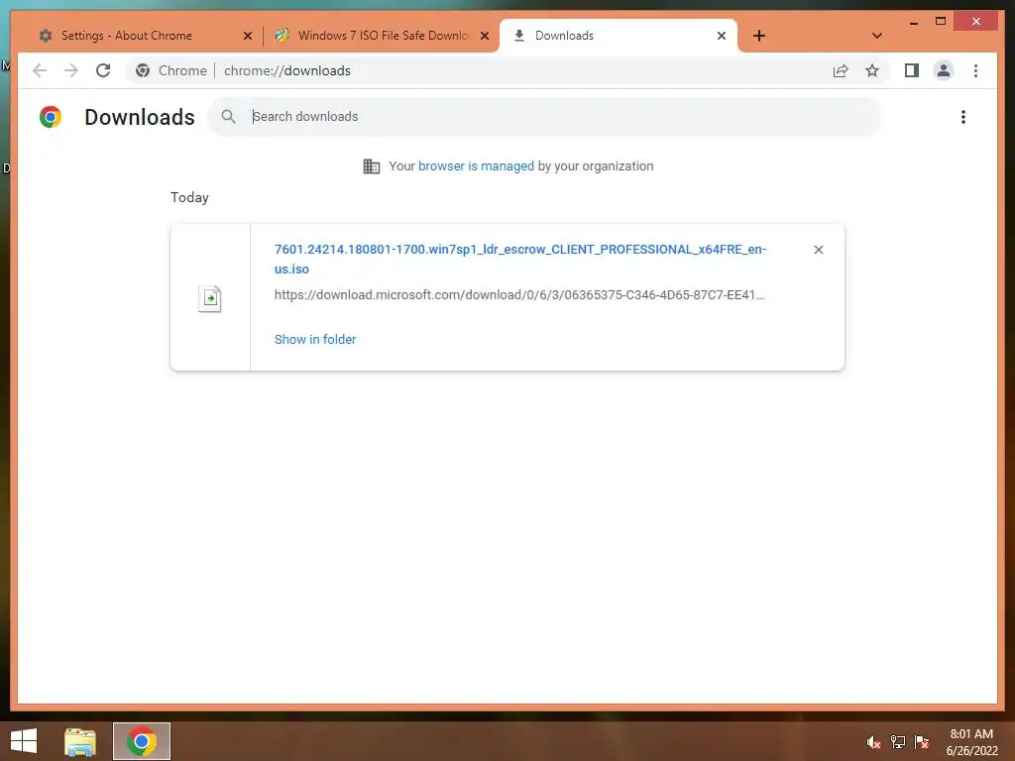
Task: Click the Chrome logo beside the Downloads title
Action: pos(51,117)
